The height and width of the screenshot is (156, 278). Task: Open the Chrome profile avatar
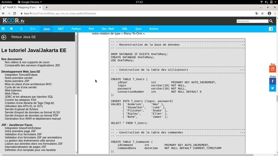click(x=269, y=13)
